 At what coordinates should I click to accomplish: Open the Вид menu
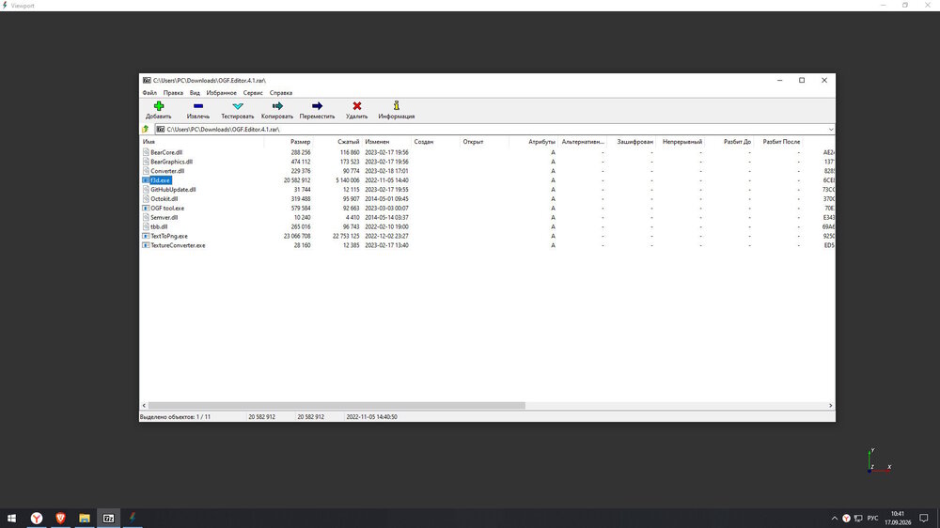coord(195,93)
